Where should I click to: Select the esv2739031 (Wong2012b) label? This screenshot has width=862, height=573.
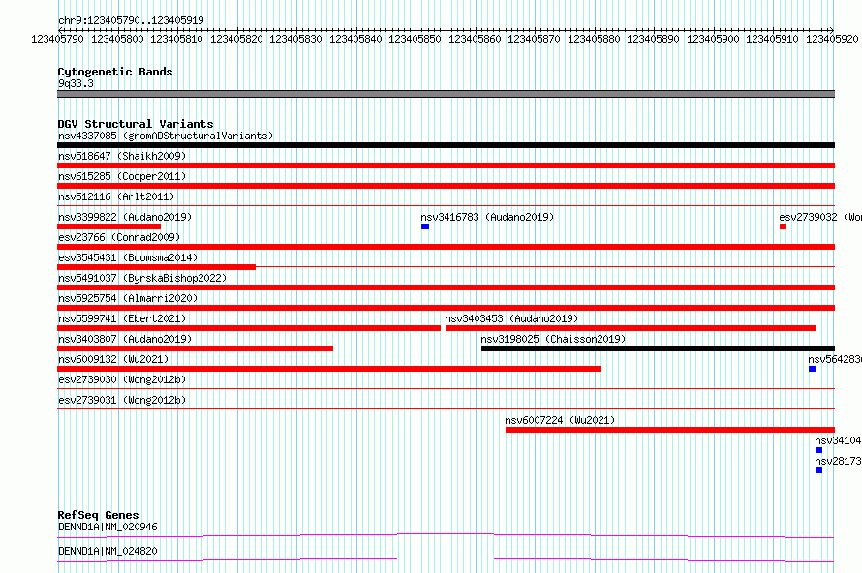122,400
